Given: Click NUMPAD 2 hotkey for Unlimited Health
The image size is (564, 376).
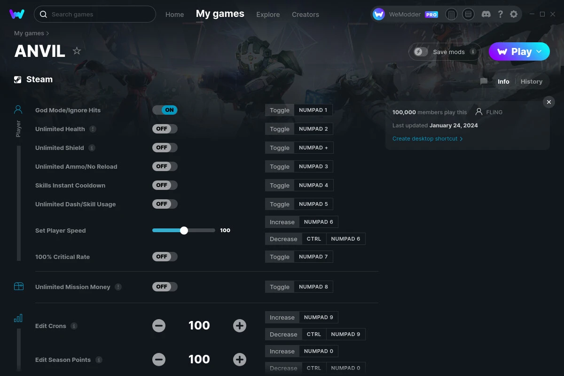Looking at the screenshot, I should click(x=313, y=129).
